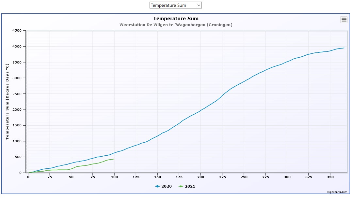Open the chart context menu hamburger icon
This screenshot has width=353, height=198.
point(344,20)
